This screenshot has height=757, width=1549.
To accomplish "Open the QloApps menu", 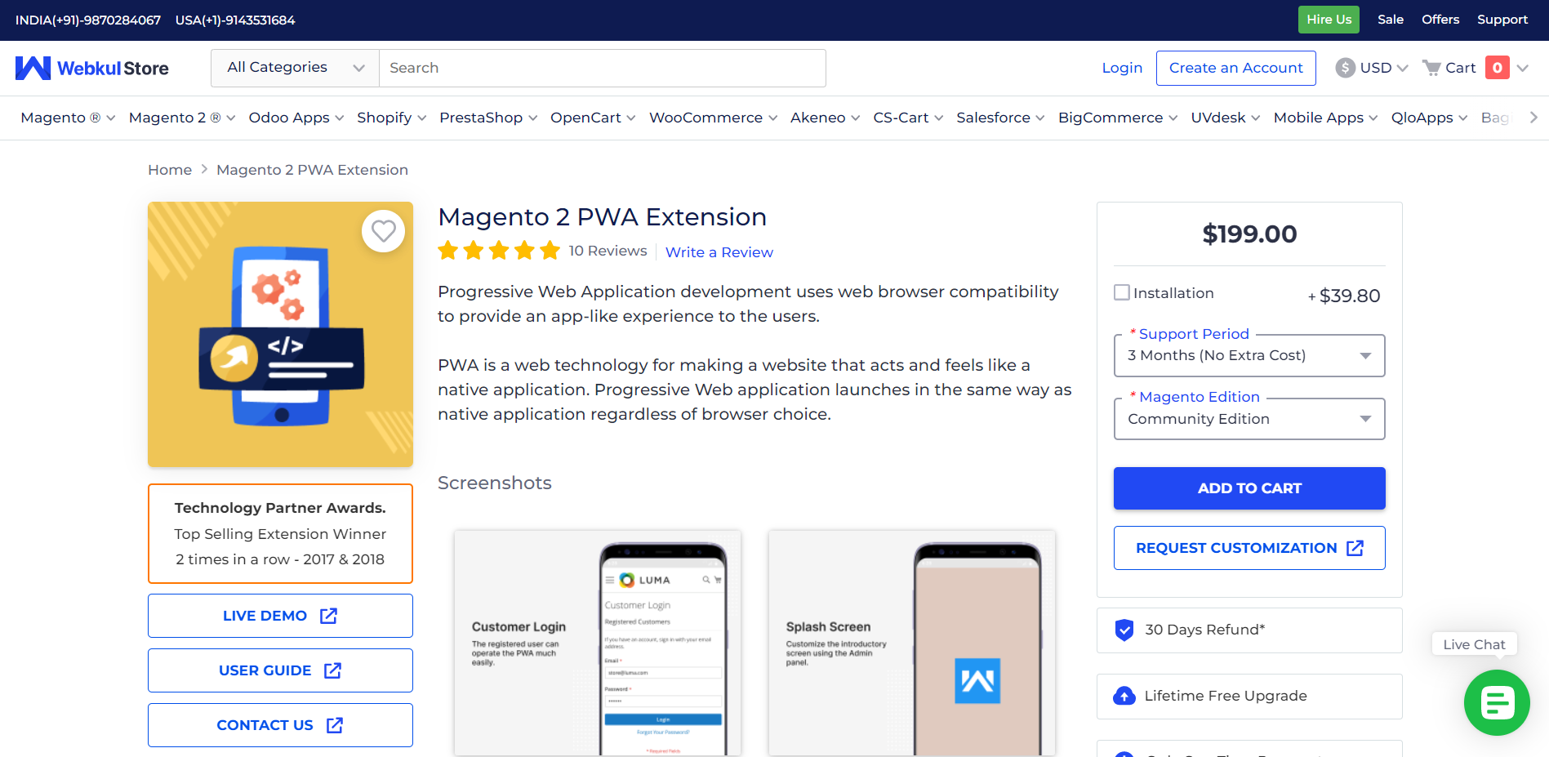I will 1429,118.
